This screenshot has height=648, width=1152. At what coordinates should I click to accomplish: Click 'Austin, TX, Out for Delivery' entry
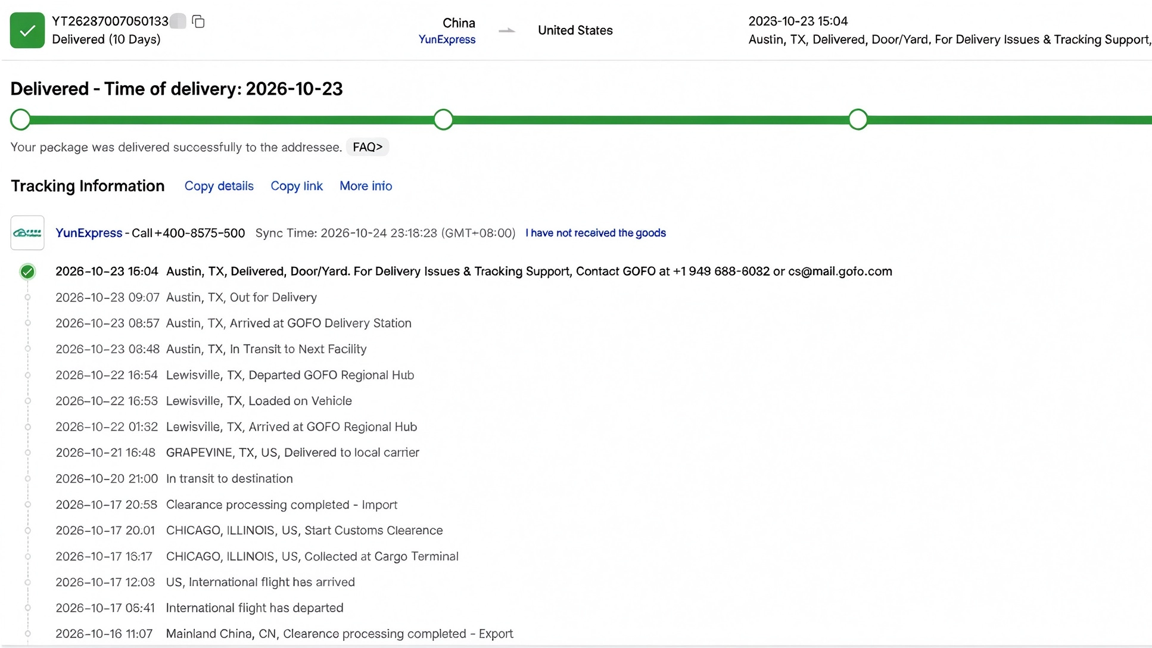click(241, 297)
